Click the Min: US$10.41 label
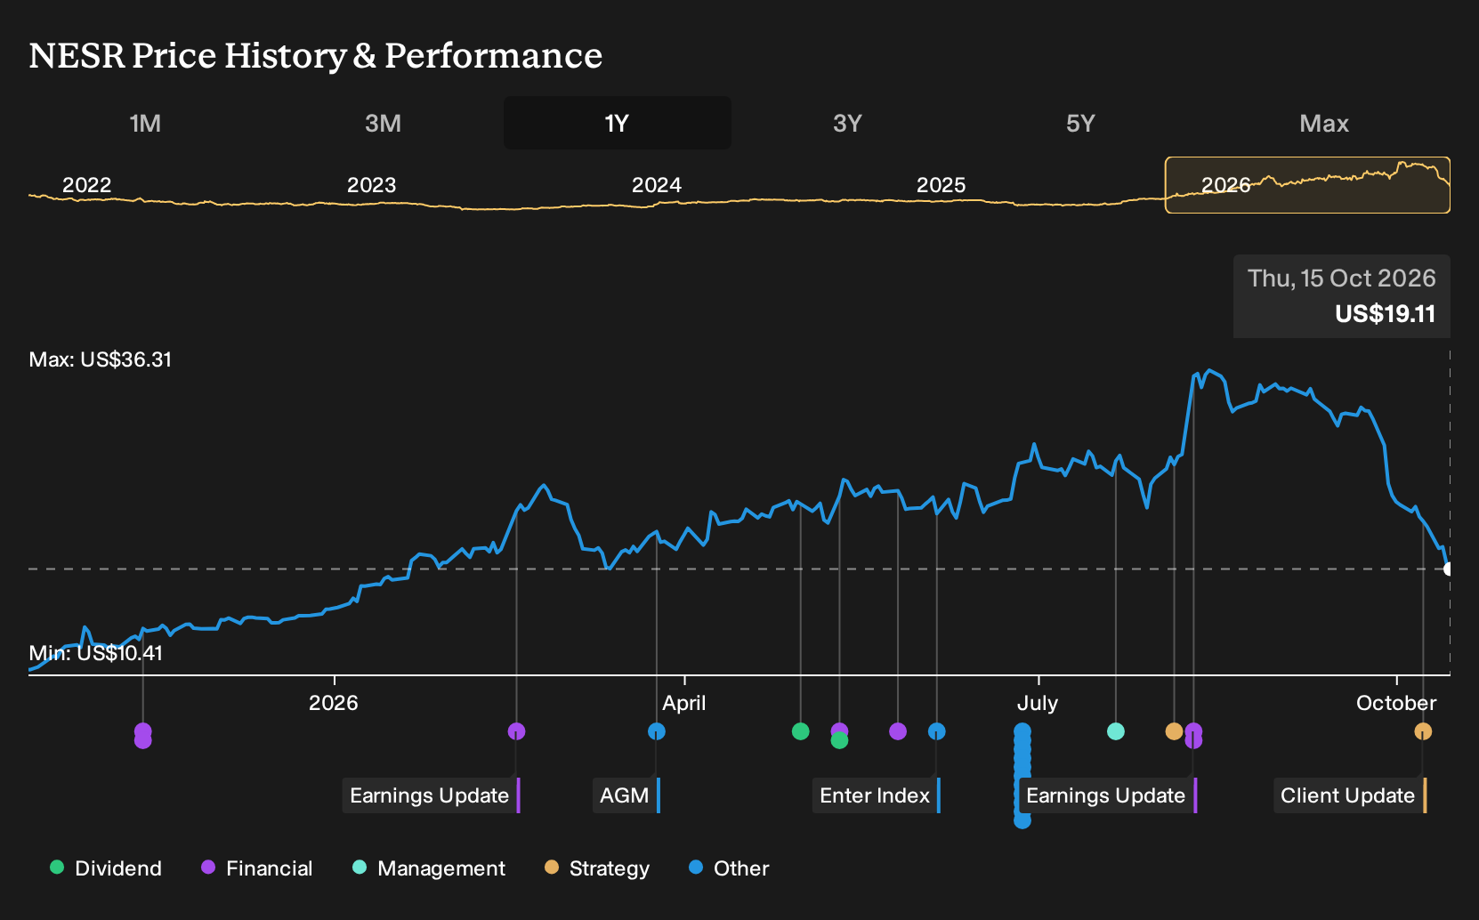This screenshot has width=1479, height=920. [x=96, y=653]
